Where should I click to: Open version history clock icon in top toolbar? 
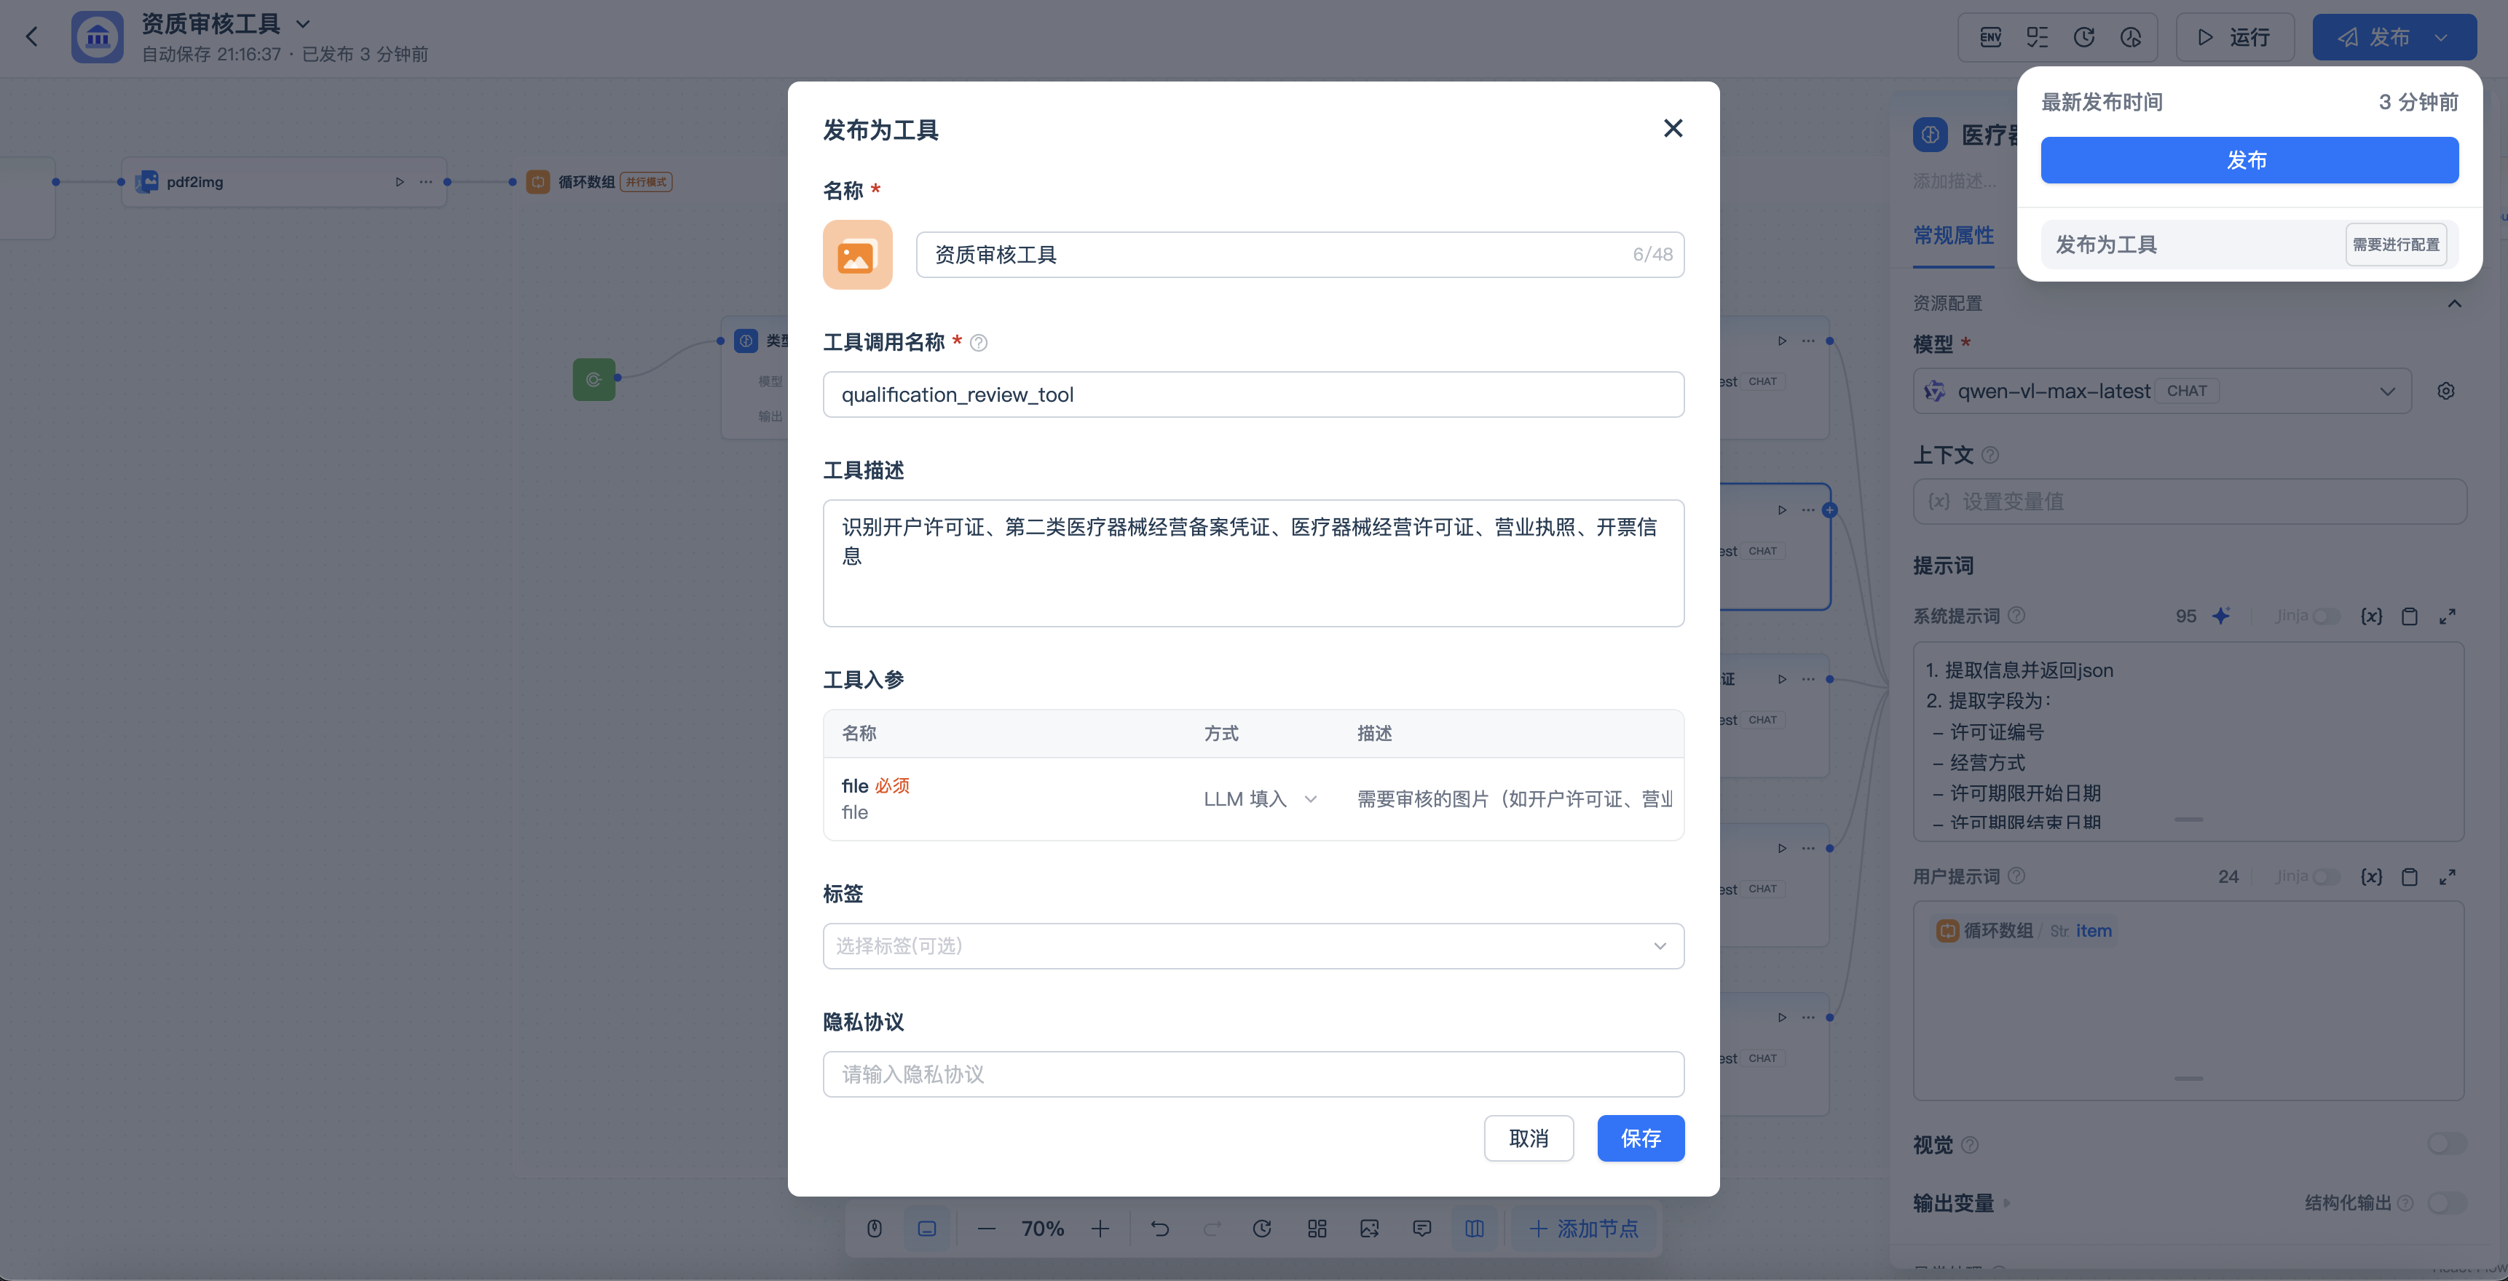pyautogui.click(x=2083, y=37)
